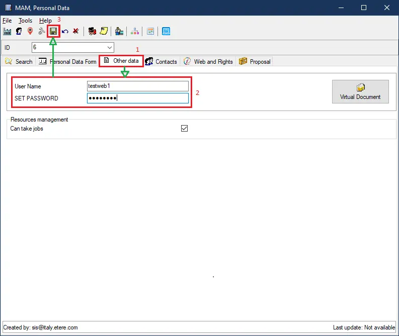
Task: Click the hierarchy org chart icon
Action: pyautogui.click(x=135, y=31)
